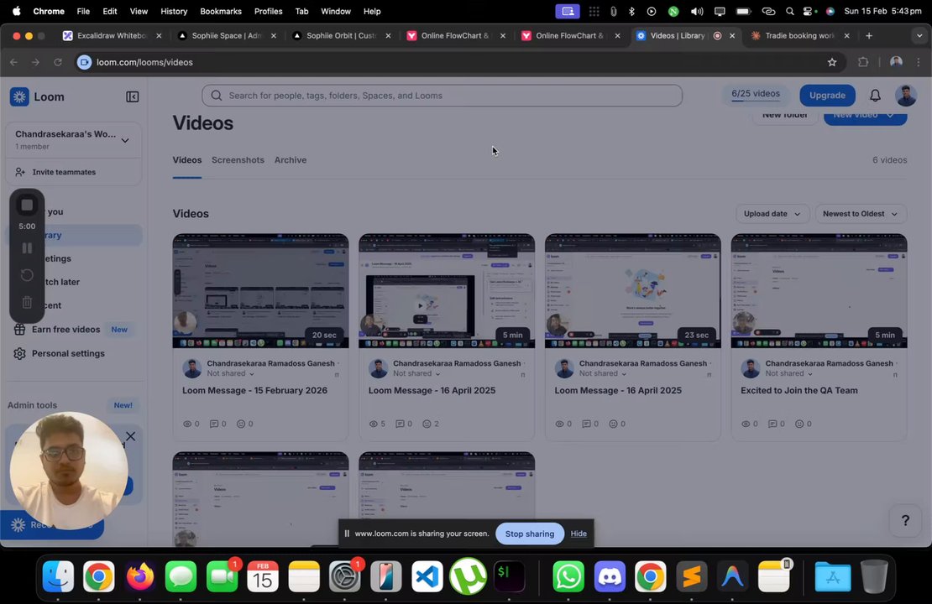The width and height of the screenshot is (932, 604).
Task: Open the help question mark button
Action: tap(904, 520)
